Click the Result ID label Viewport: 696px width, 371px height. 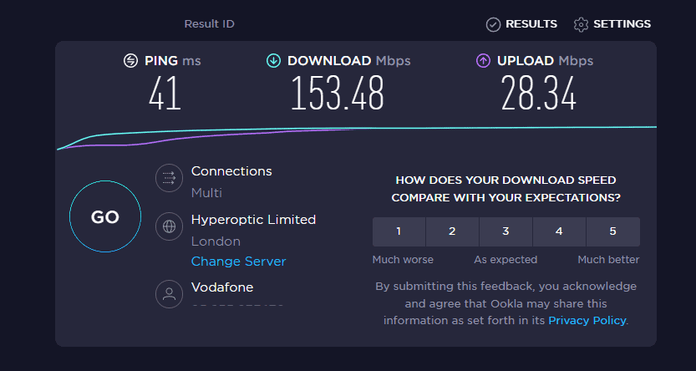(x=209, y=24)
